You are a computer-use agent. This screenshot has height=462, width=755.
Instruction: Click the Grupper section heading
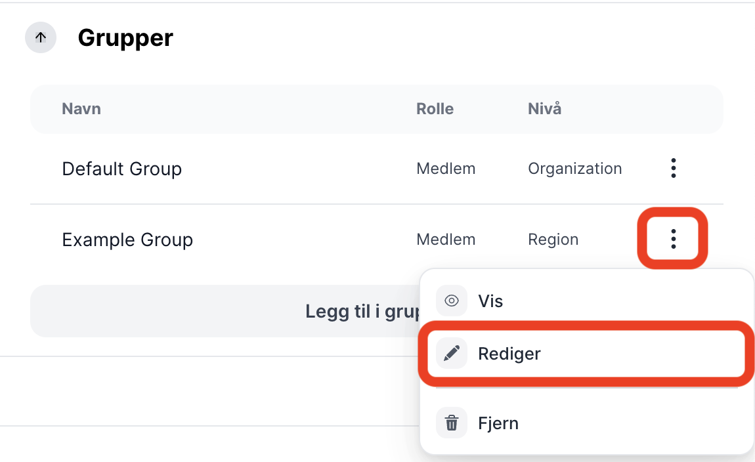click(125, 37)
